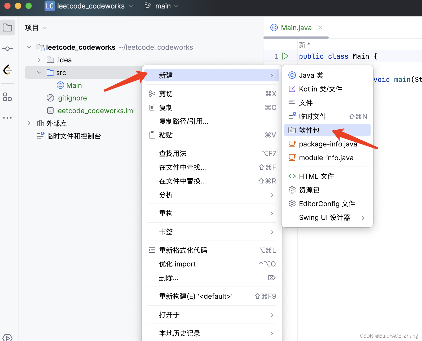Click the Kotlin icon in New submenu
This screenshot has width=422, height=341.
(x=292, y=89)
